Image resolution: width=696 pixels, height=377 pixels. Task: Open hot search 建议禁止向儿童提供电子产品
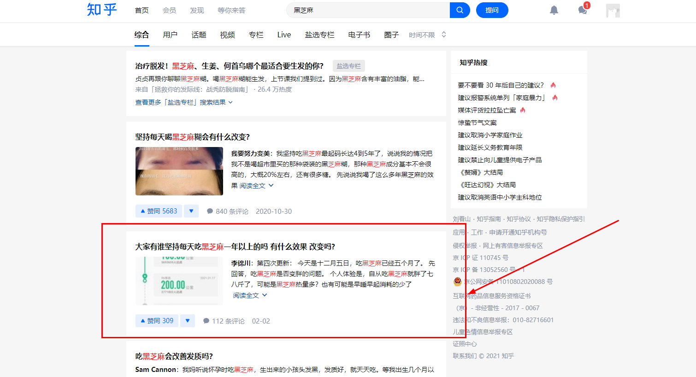500,160
